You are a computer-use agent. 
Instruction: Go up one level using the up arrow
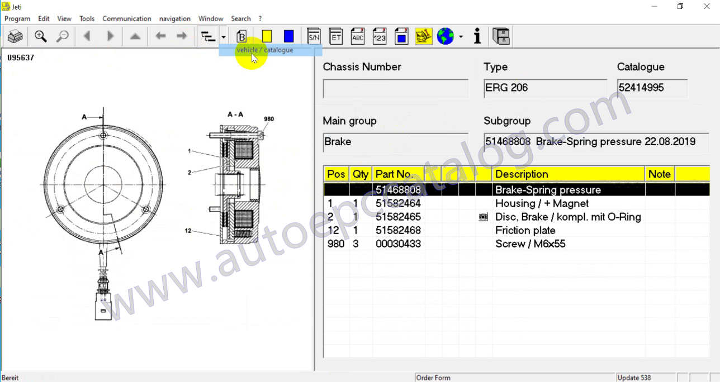(134, 36)
